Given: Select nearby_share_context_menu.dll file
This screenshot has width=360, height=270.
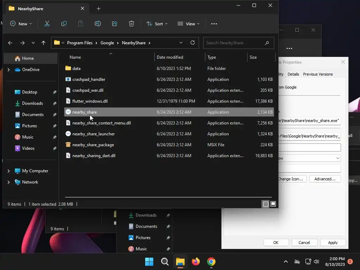Looking at the screenshot, I should (169, 123).
